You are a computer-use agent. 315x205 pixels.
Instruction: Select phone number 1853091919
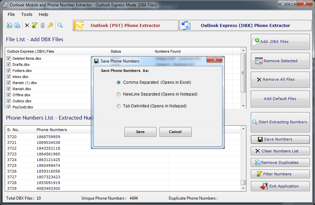point(48,183)
